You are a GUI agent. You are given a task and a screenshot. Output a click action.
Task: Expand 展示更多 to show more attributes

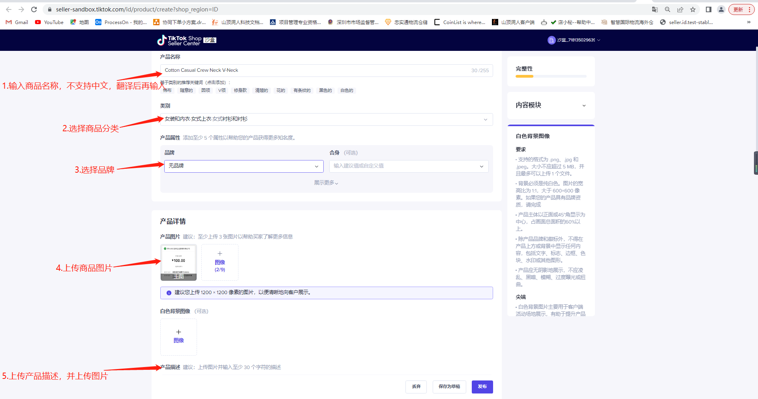[x=326, y=183]
